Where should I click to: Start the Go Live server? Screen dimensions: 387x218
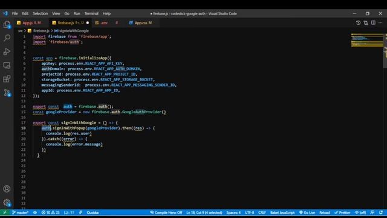pos(307,213)
